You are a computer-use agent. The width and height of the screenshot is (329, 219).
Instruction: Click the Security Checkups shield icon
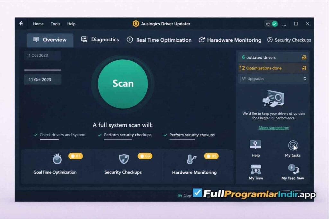point(124,159)
